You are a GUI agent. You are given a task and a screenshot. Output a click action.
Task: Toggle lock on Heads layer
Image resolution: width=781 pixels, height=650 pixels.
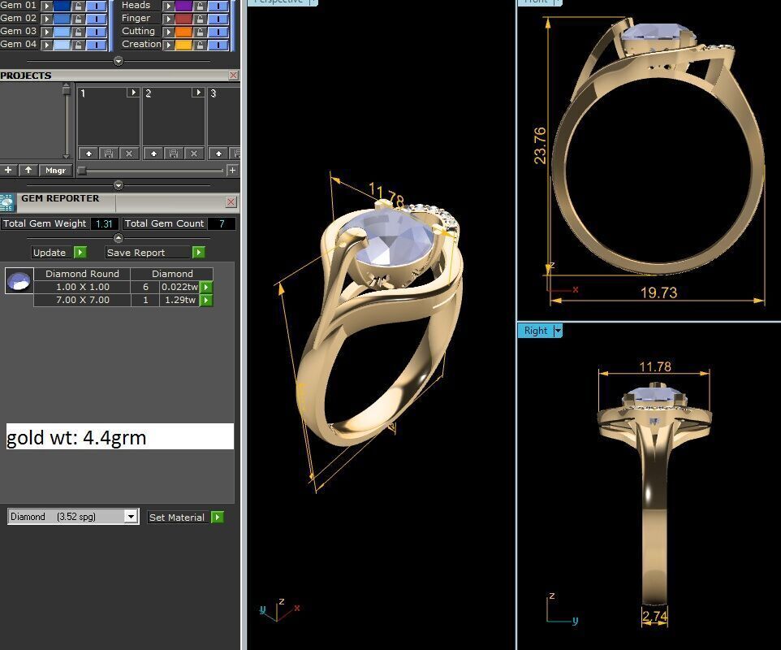(x=200, y=6)
